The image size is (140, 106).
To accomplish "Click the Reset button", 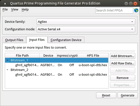I will [106, 95].
